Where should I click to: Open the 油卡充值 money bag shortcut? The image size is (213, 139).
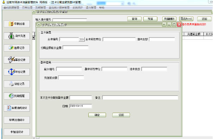pos(17,36)
